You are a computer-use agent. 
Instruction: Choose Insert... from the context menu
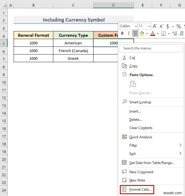pos(151,111)
